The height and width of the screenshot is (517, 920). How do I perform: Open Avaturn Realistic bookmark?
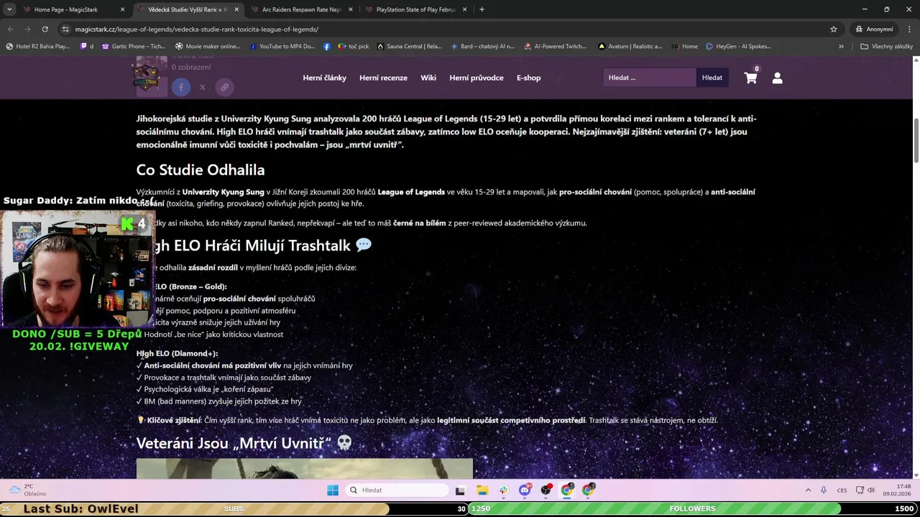pos(630,47)
